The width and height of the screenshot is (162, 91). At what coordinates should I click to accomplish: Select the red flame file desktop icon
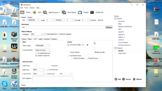5,34
